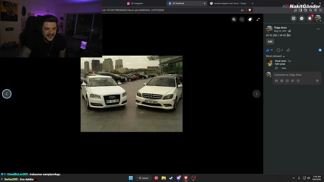Open the May 31, 2011 post date

coord(280,31)
